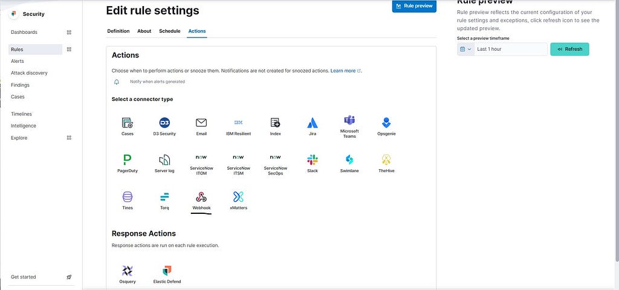The width and height of the screenshot is (619, 290).
Task: Select the Index connector icon
Action: coord(275,123)
